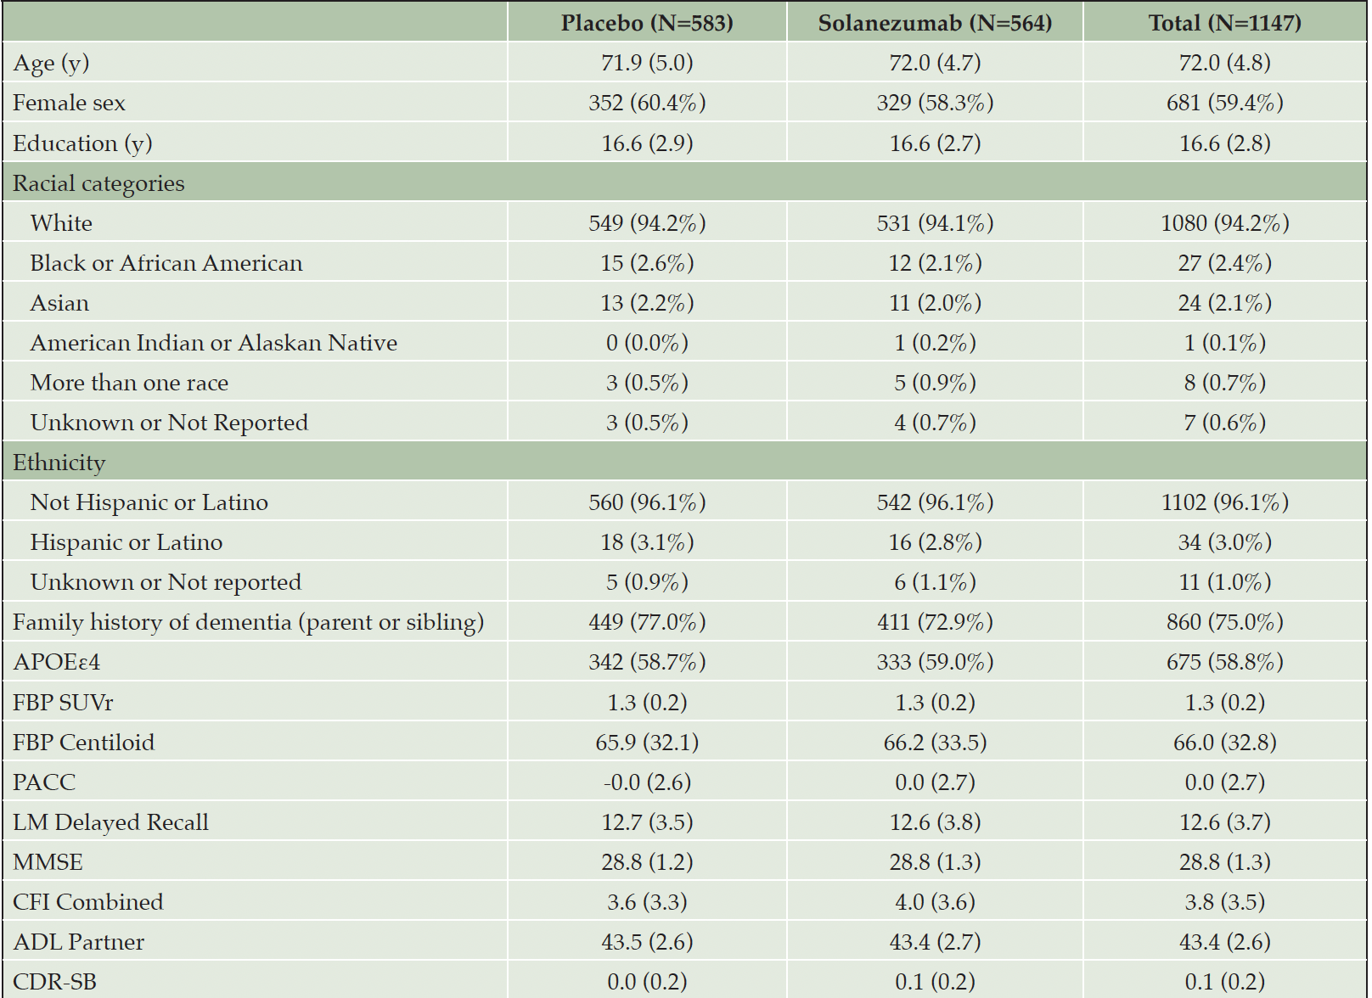Click the Female sex row label

(69, 103)
